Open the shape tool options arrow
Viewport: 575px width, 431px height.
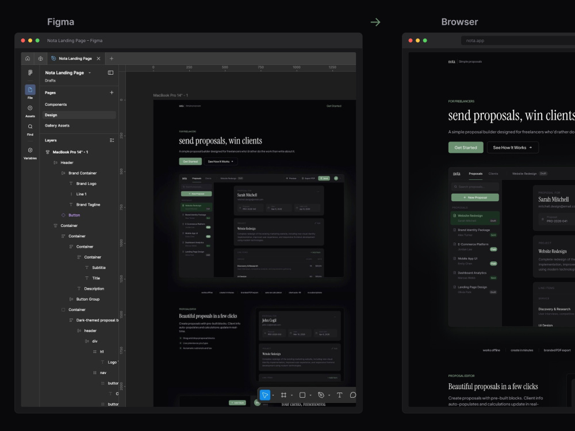pos(310,395)
